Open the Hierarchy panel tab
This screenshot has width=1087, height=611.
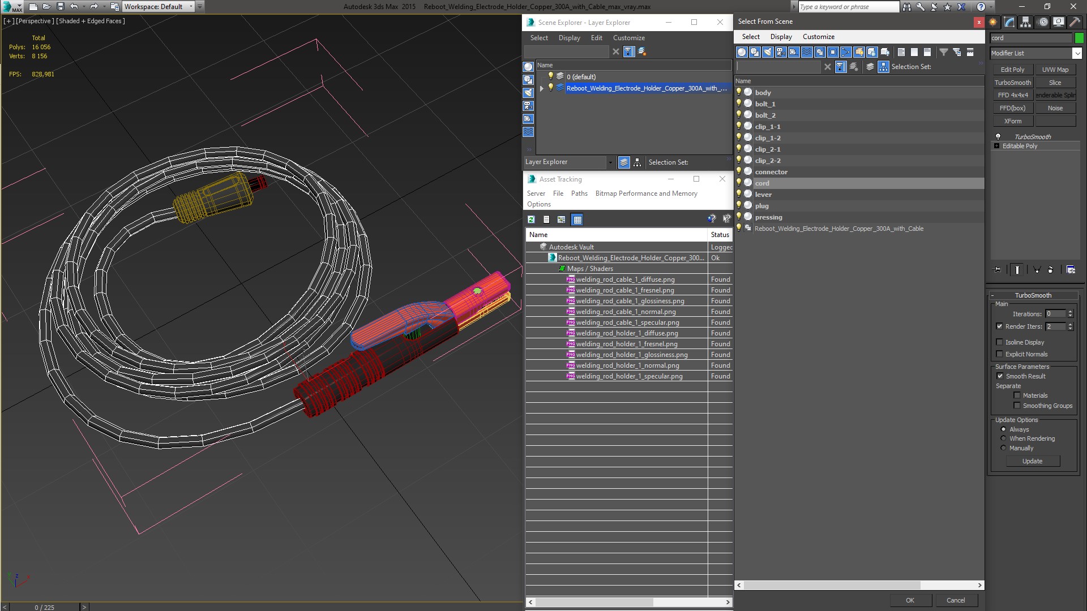(1025, 22)
